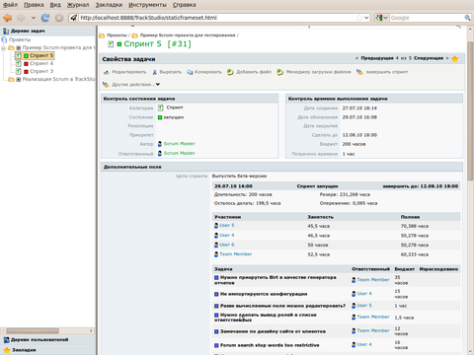Viewport: 474px width, 355px height.
Task: Click the user icon next to User 5 in participants
Action: coord(216,226)
